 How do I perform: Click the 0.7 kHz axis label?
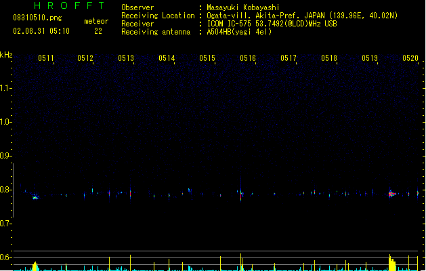pos(5,224)
